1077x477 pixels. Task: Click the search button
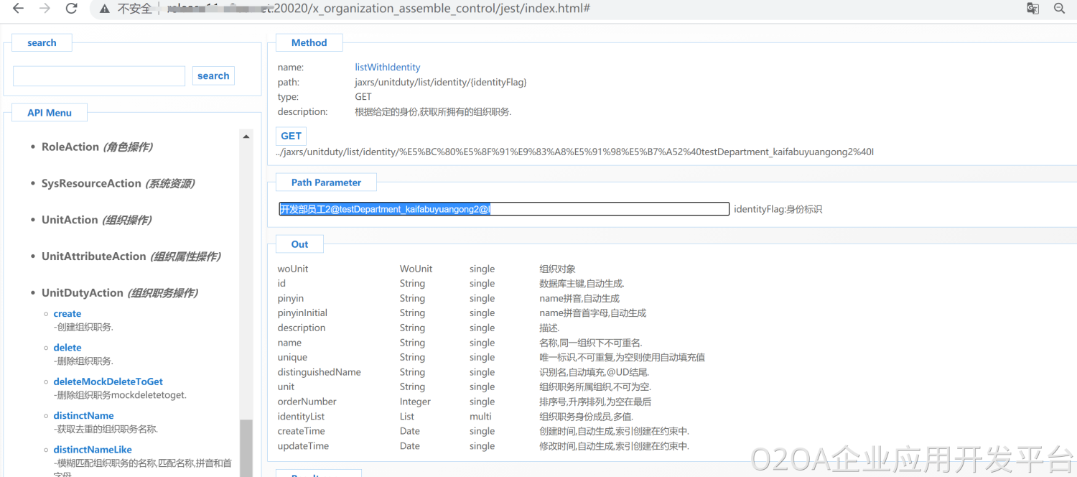213,76
